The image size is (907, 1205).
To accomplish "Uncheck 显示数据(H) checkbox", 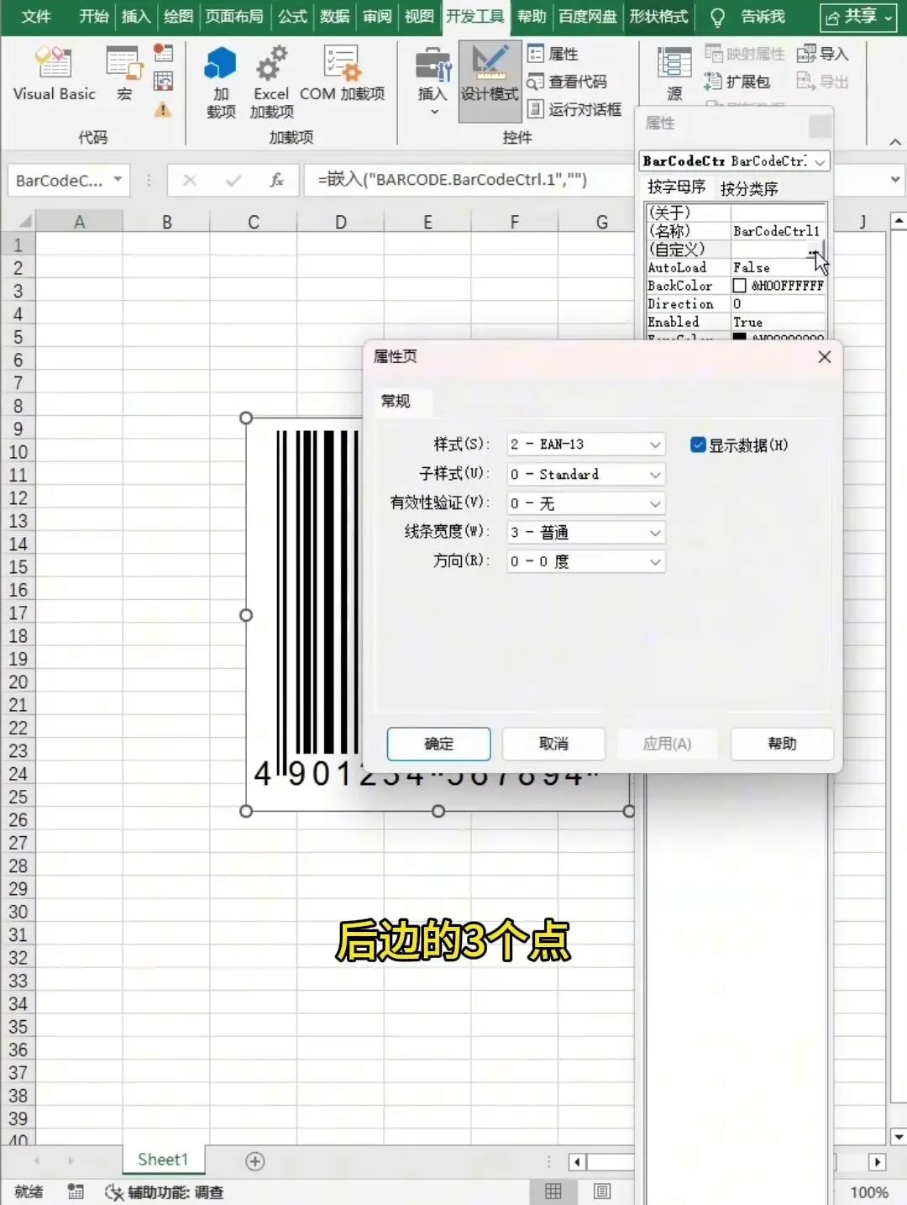I will [x=698, y=445].
